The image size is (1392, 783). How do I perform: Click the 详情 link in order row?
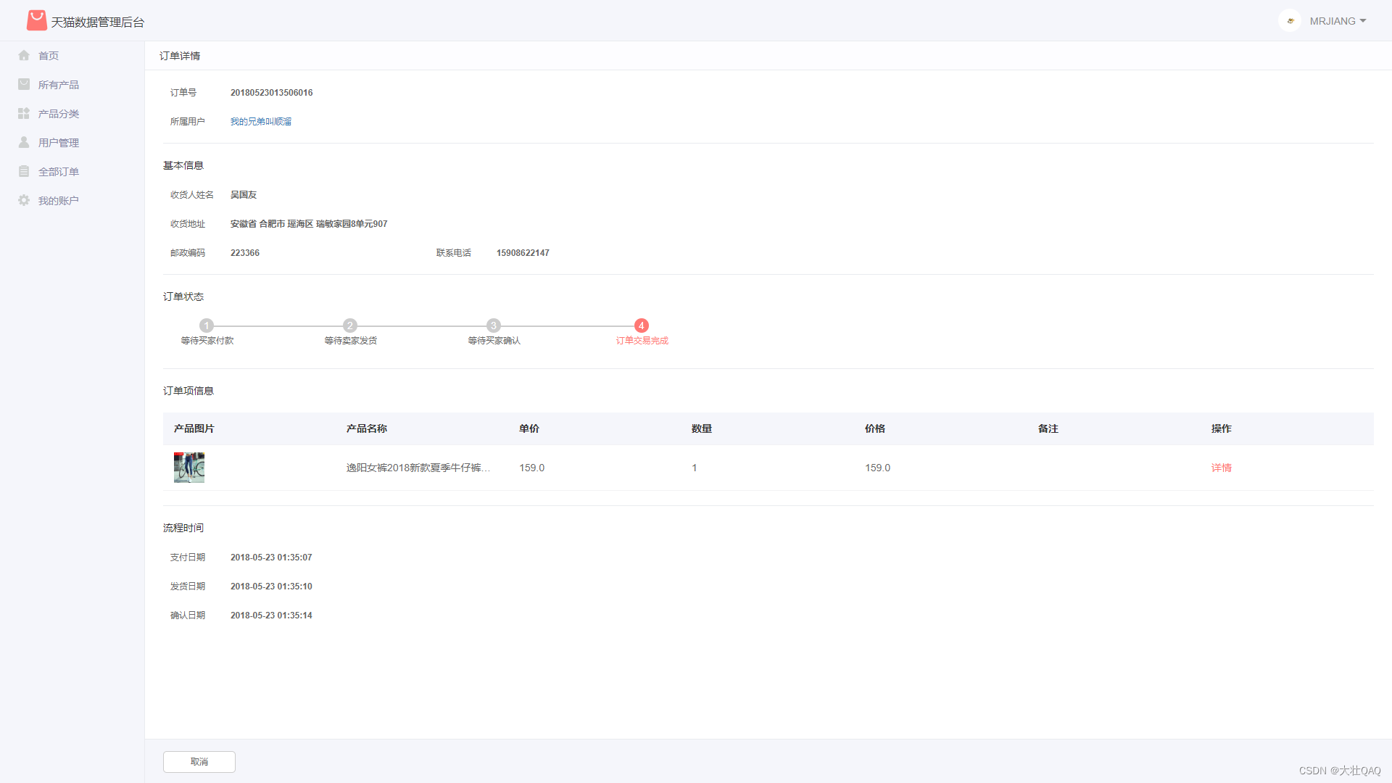(1221, 468)
